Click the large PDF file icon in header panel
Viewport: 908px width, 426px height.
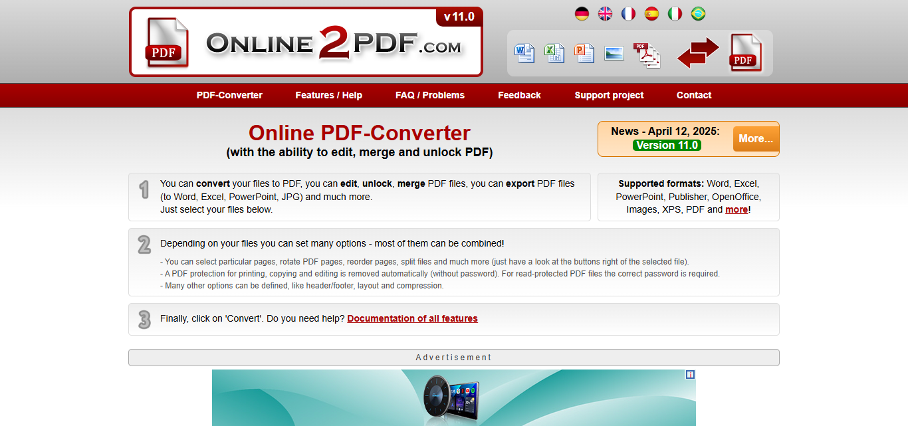coord(746,53)
